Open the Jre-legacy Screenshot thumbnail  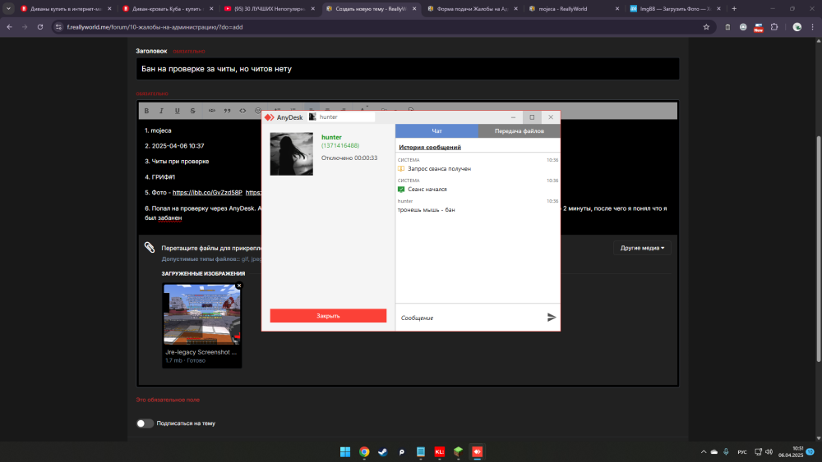pos(202,314)
